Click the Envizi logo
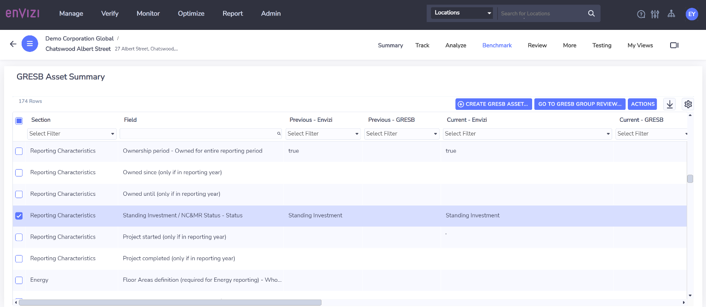 click(x=22, y=13)
